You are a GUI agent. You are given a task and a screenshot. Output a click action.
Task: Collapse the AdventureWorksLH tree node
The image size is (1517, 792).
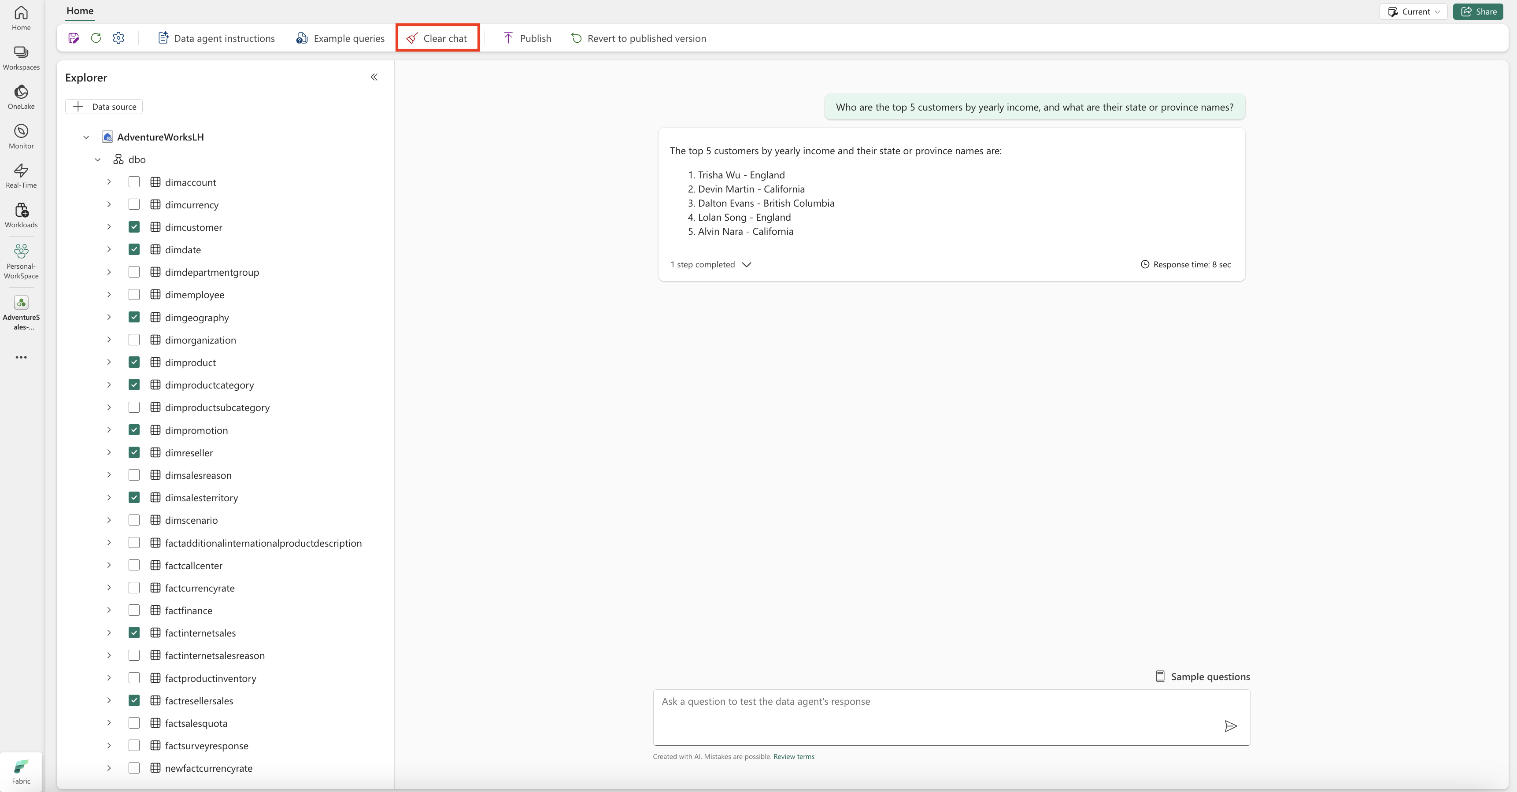coord(86,137)
